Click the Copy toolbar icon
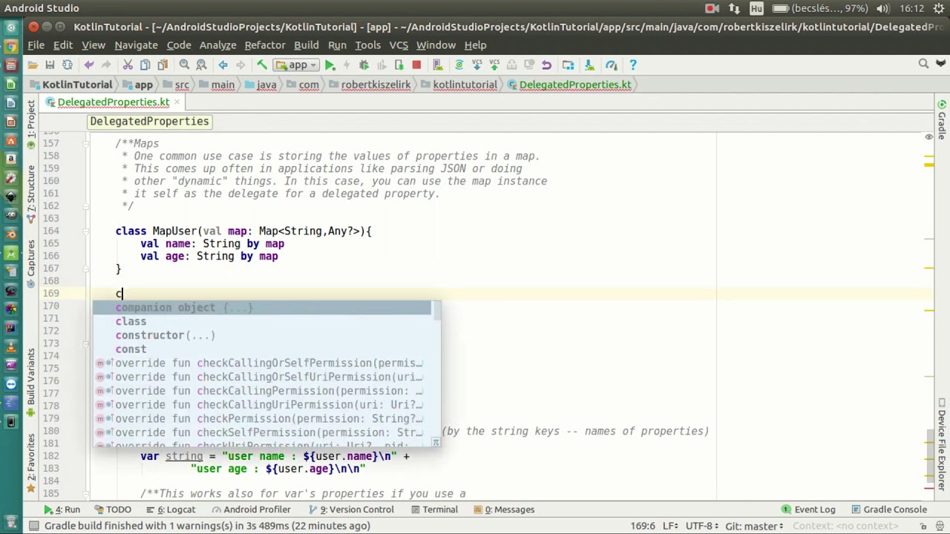This screenshot has height=534, width=950. pyautogui.click(x=145, y=65)
